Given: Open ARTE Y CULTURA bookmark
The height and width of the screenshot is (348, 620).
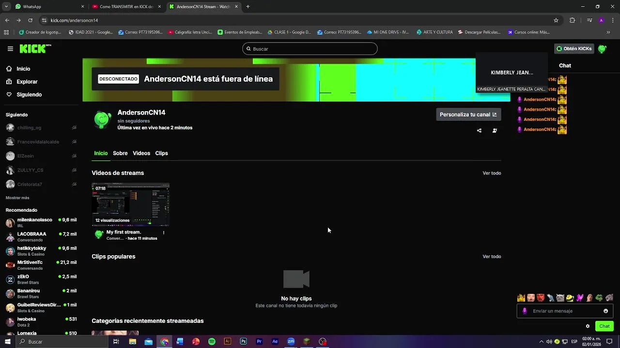Looking at the screenshot, I should 434,32.
